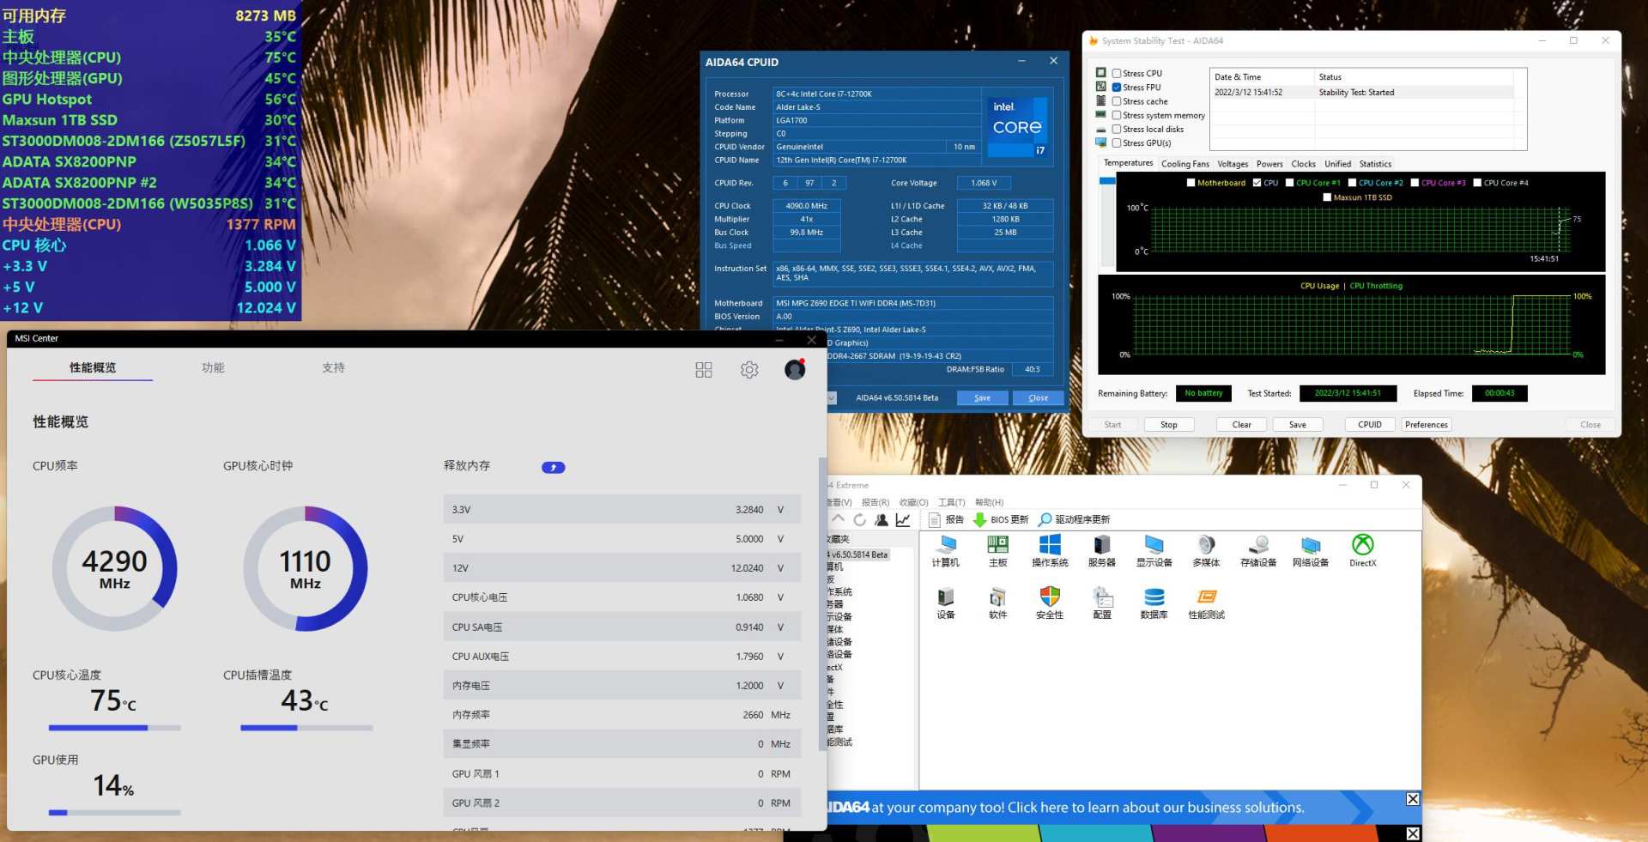
Task: Open the Multimedia speaker icon in AIDA64
Action: tap(1206, 551)
